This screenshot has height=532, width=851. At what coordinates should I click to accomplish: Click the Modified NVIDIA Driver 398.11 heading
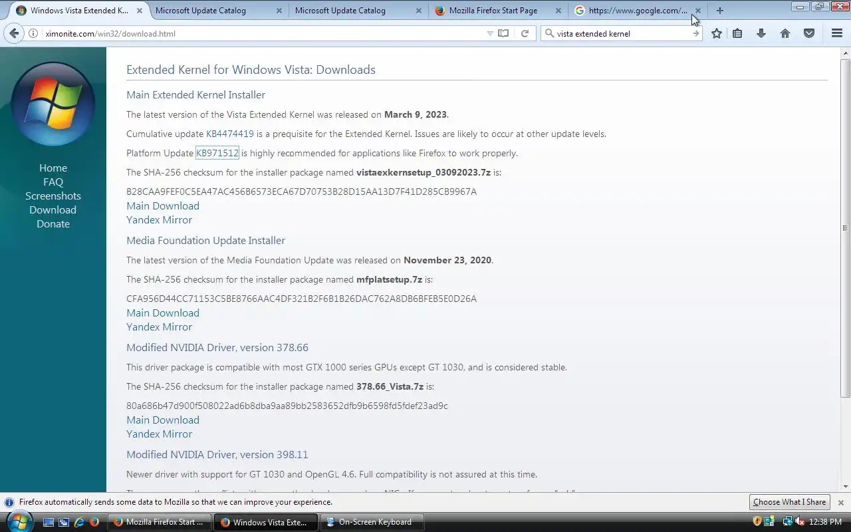click(217, 454)
